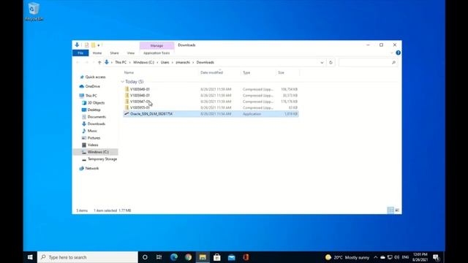
Task: Open the Application Tools tab
Action: click(156, 53)
